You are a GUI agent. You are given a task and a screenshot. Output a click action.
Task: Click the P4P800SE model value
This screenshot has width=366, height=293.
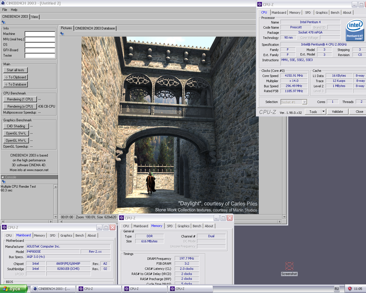click(53, 252)
